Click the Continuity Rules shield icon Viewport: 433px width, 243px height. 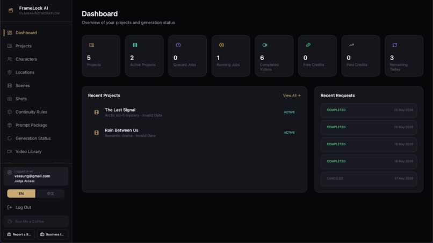point(10,112)
